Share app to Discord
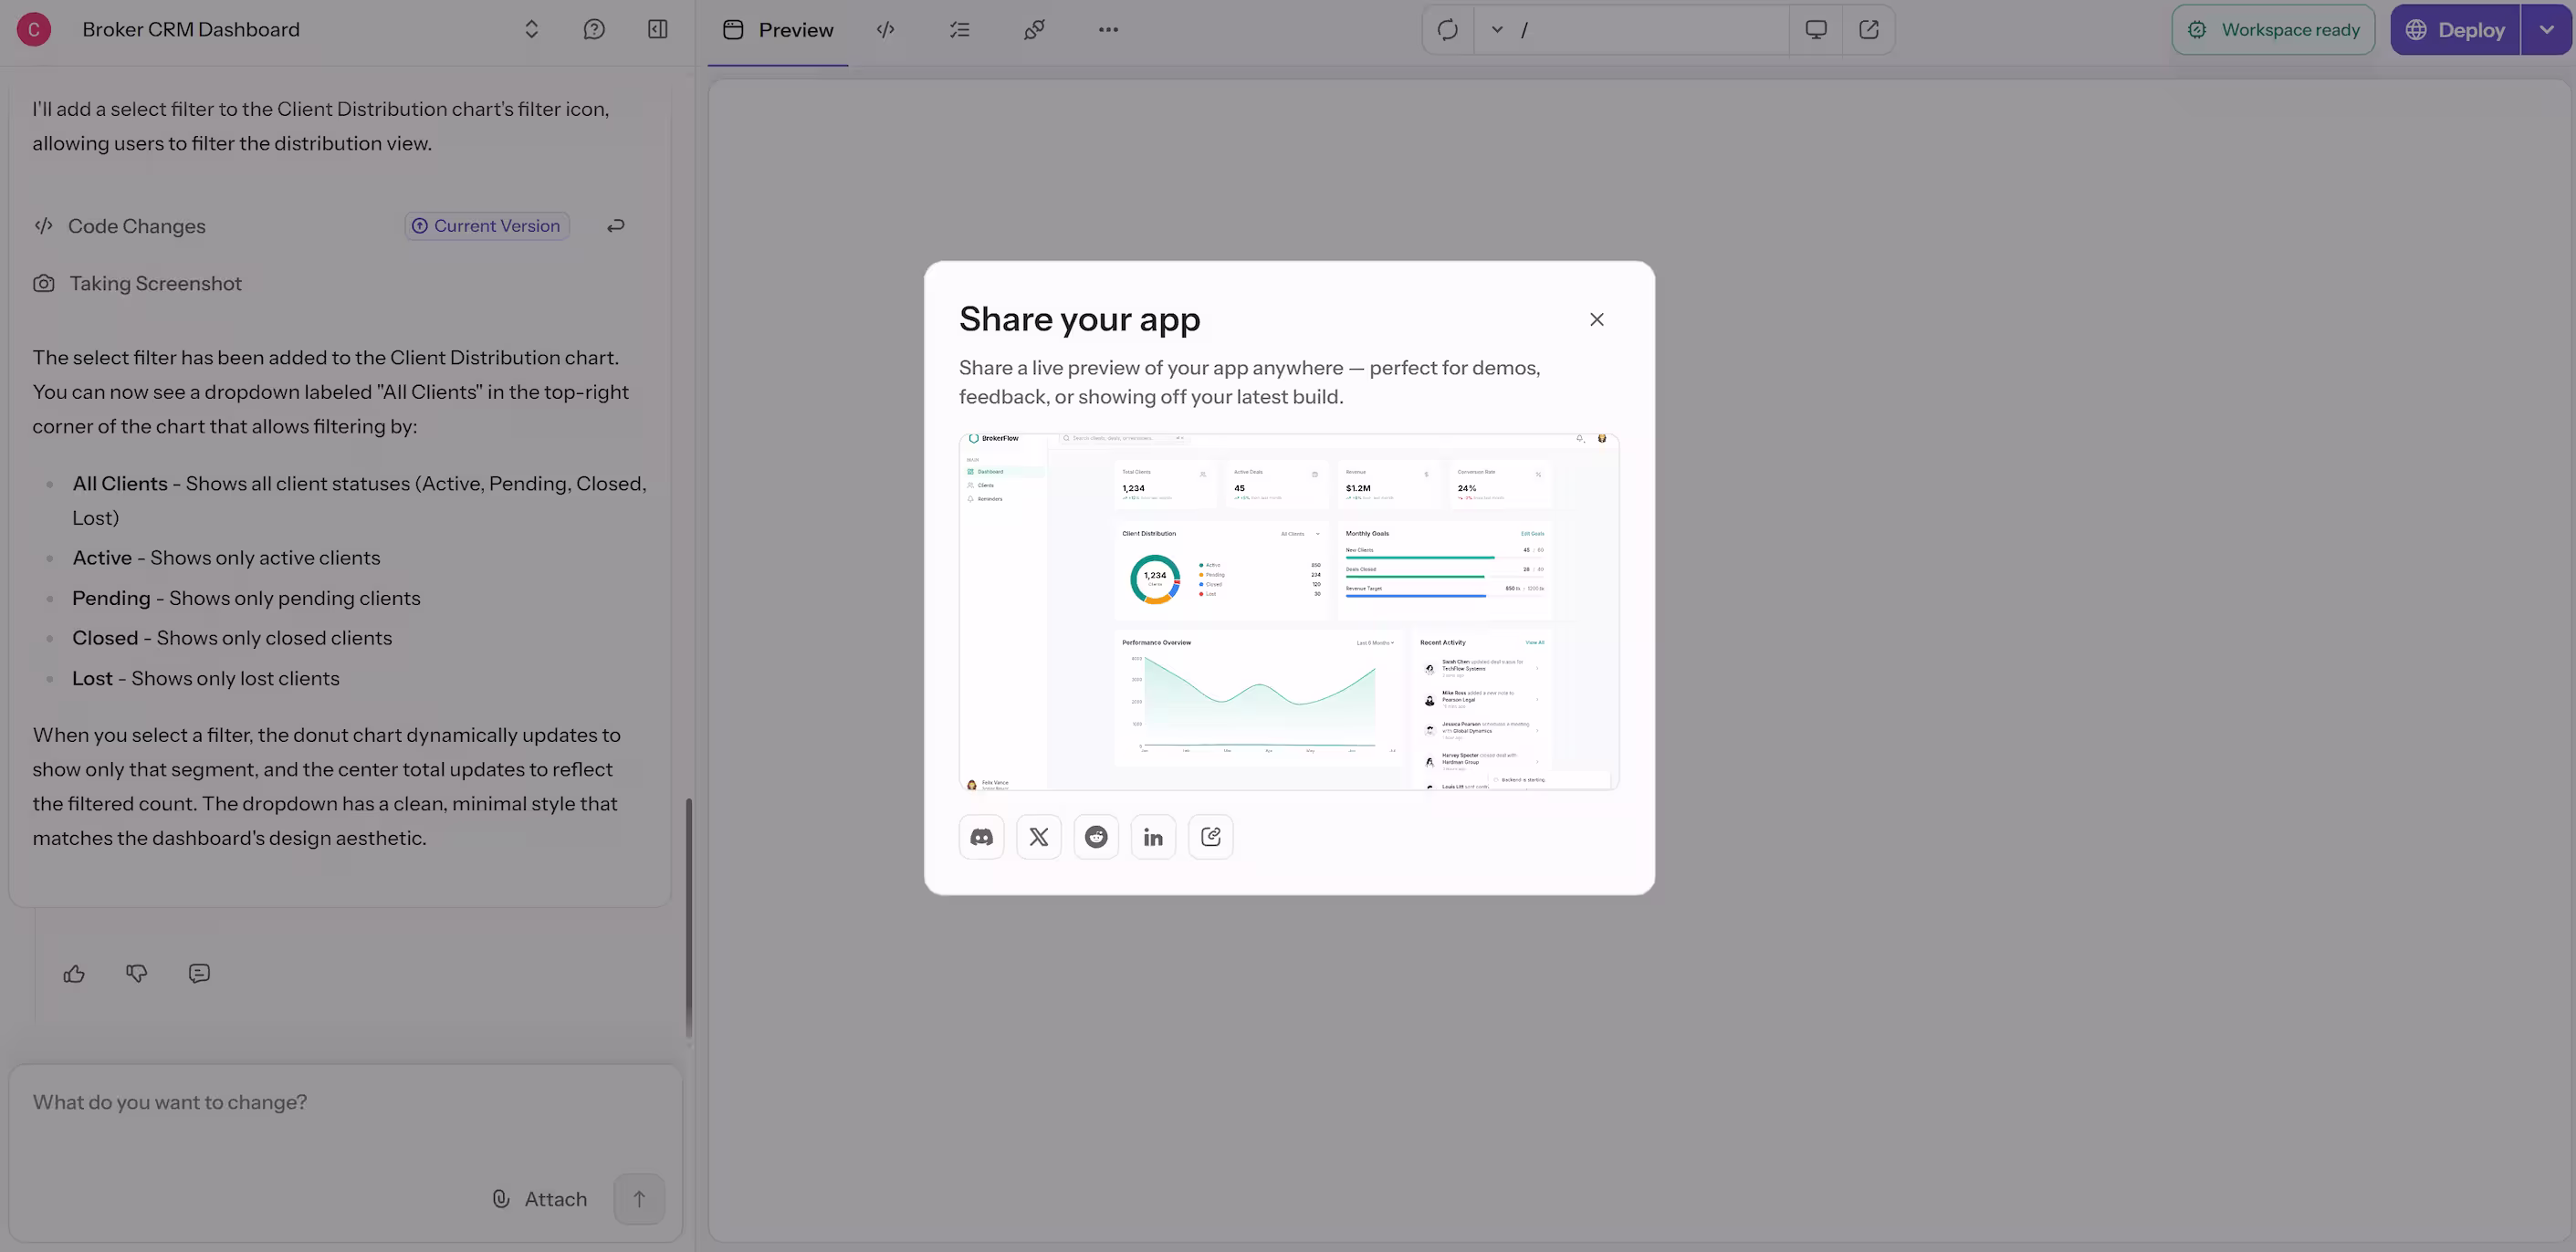 coord(981,837)
